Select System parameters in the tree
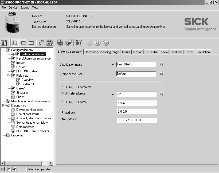The width and height of the screenshot is (219, 173). tap(33, 54)
